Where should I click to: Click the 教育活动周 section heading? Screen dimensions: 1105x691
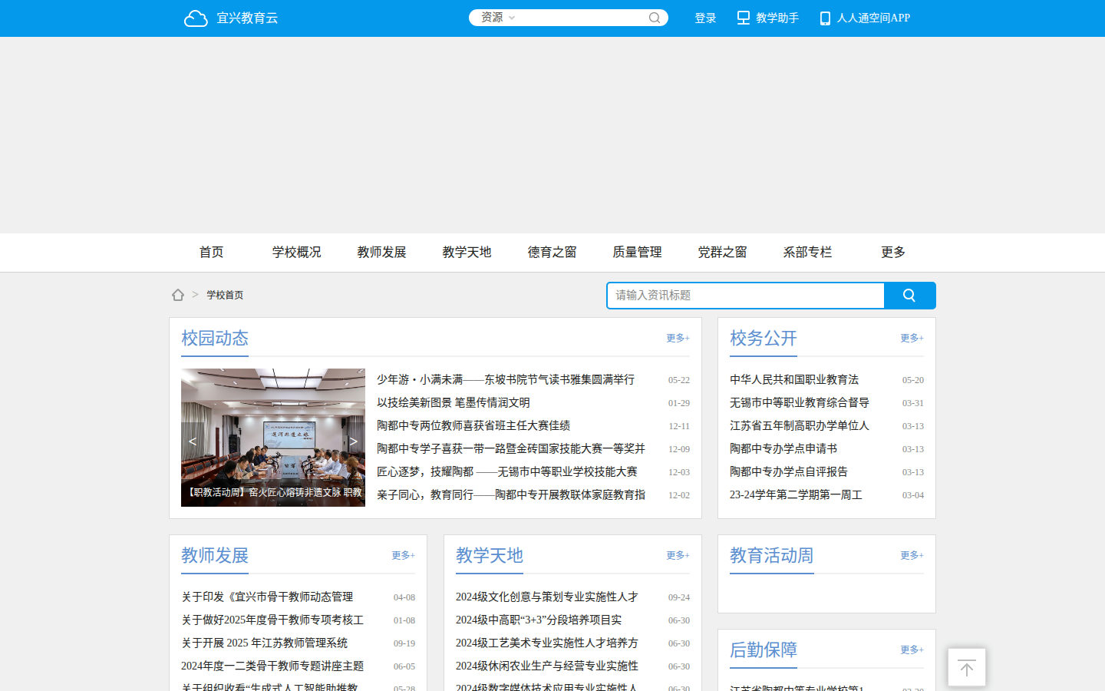tap(772, 556)
